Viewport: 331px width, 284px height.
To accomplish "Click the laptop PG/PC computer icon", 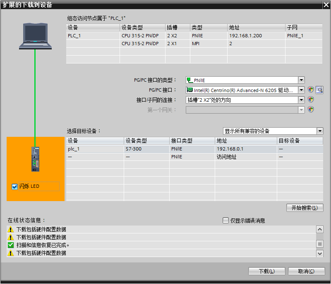I will pyautogui.click(x=35, y=36).
